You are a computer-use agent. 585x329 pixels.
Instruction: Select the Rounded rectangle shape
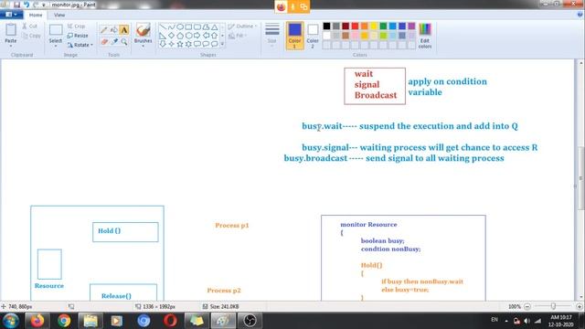pos(197,27)
